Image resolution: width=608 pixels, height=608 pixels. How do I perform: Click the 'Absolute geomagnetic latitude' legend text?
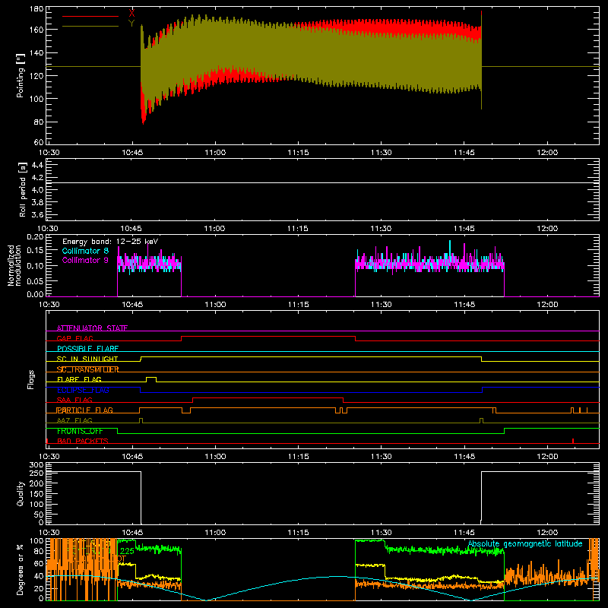pos(525,543)
